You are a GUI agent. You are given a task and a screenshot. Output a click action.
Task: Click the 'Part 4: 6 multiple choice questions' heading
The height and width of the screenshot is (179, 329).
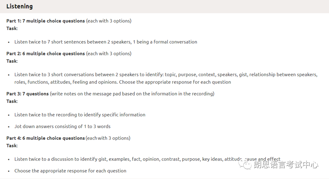[x=45, y=138]
